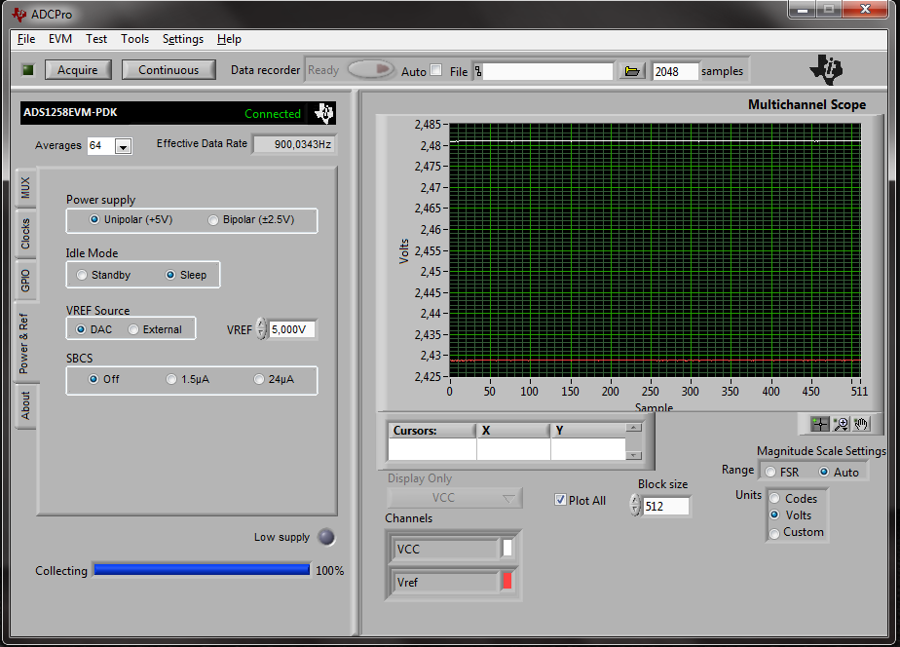
Task: Select the zoom magnifier tool under the graph
Action: coord(841,424)
